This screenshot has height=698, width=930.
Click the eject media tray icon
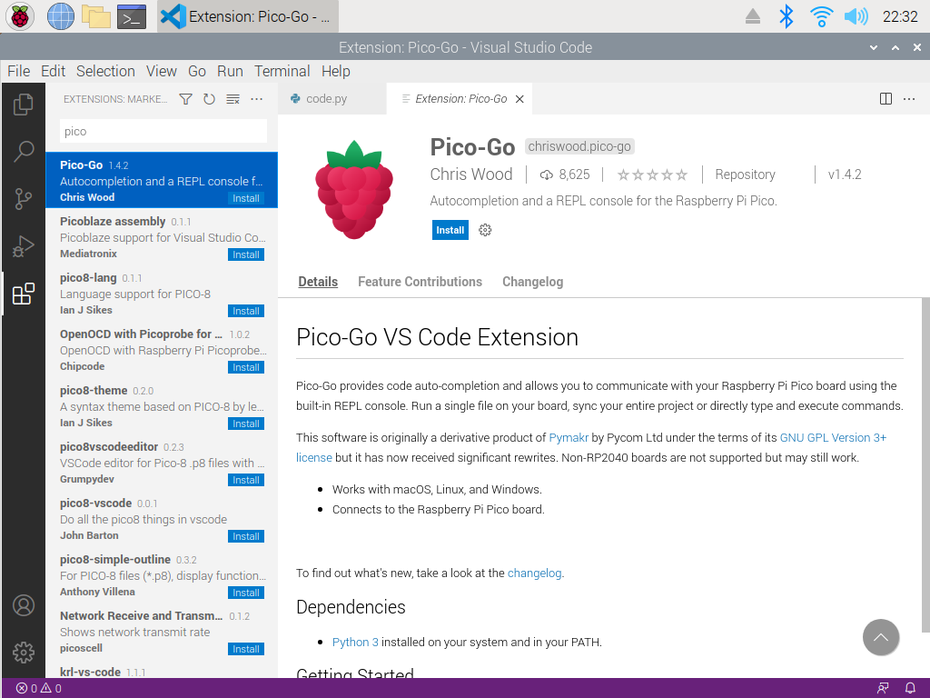coord(753,16)
